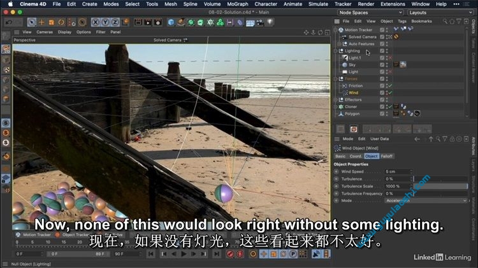Open Attribute Manager User Data menu
The image size is (478, 268).
[380, 139]
